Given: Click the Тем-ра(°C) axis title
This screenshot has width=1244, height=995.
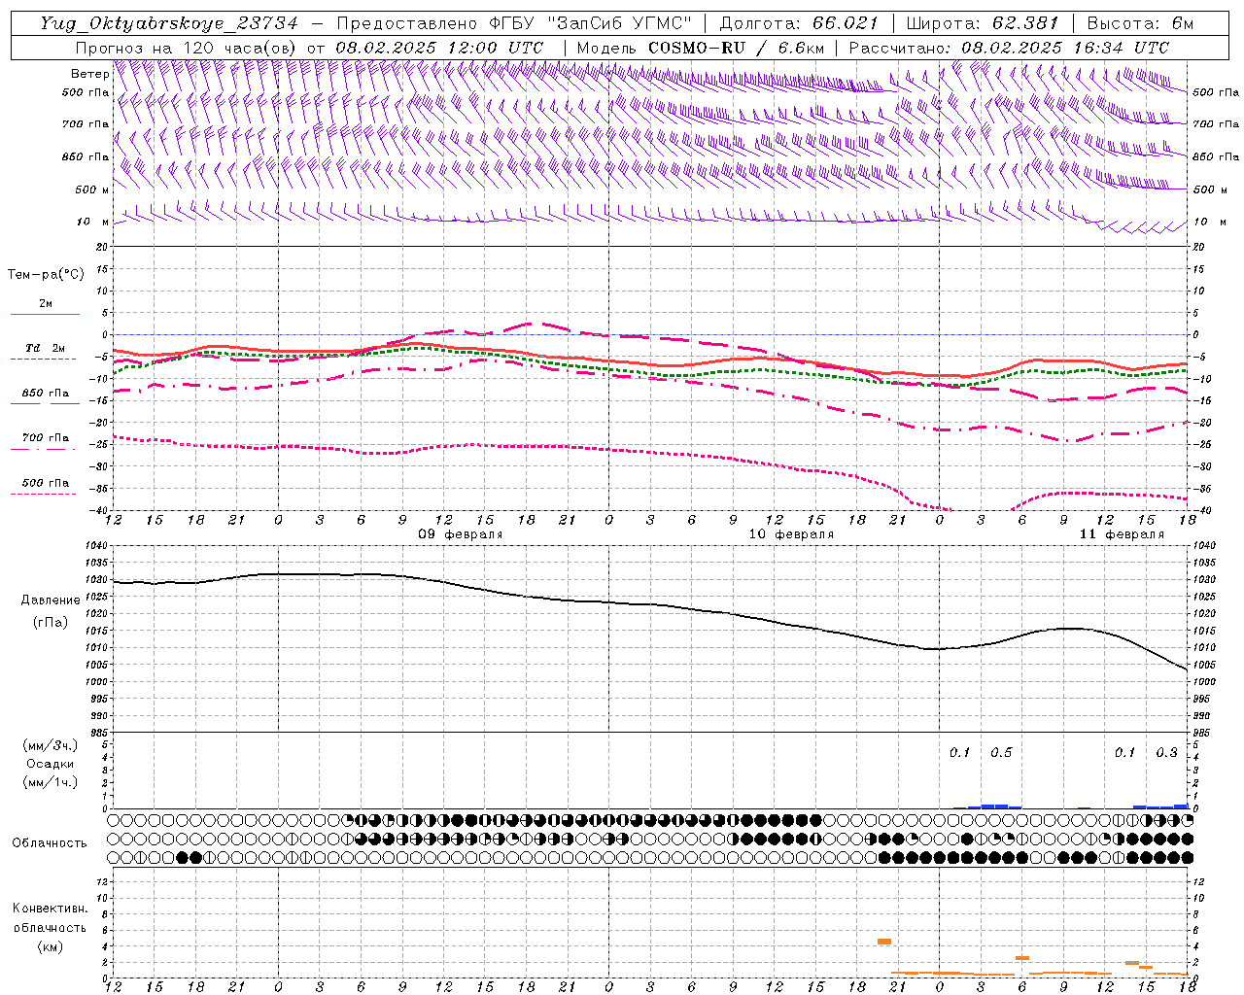Looking at the screenshot, I should tap(46, 275).
